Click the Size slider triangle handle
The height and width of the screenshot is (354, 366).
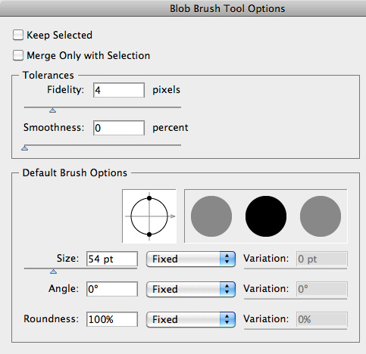click(53, 272)
